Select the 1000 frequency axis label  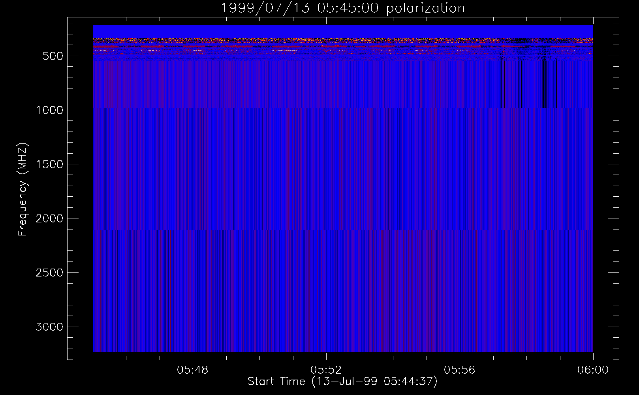pyautogui.click(x=49, y=110)
